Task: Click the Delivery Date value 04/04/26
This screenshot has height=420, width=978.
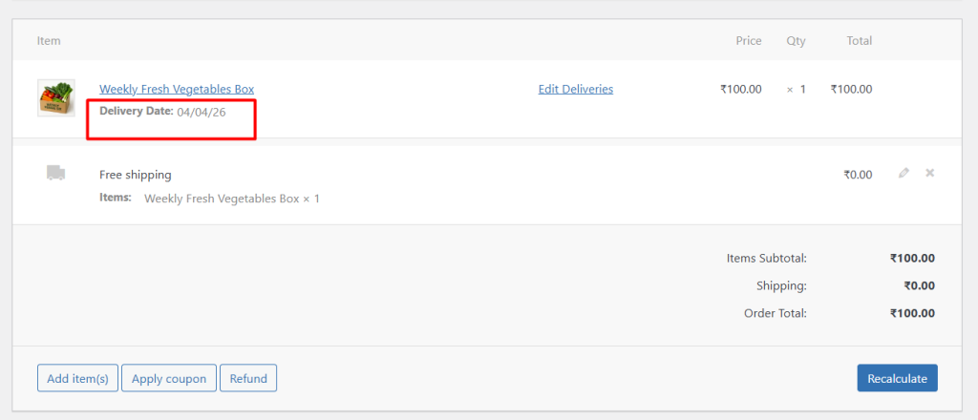Action: tap(202, 112)
